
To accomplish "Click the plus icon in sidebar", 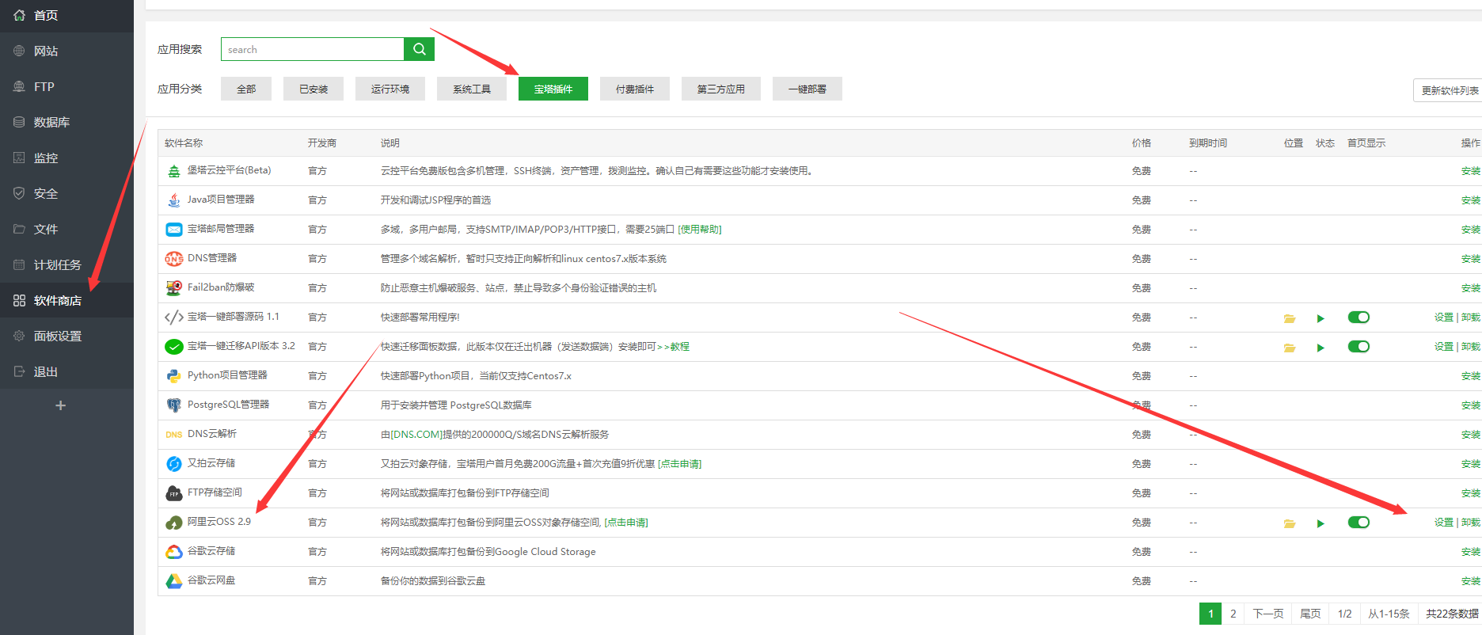I will 60,405.
